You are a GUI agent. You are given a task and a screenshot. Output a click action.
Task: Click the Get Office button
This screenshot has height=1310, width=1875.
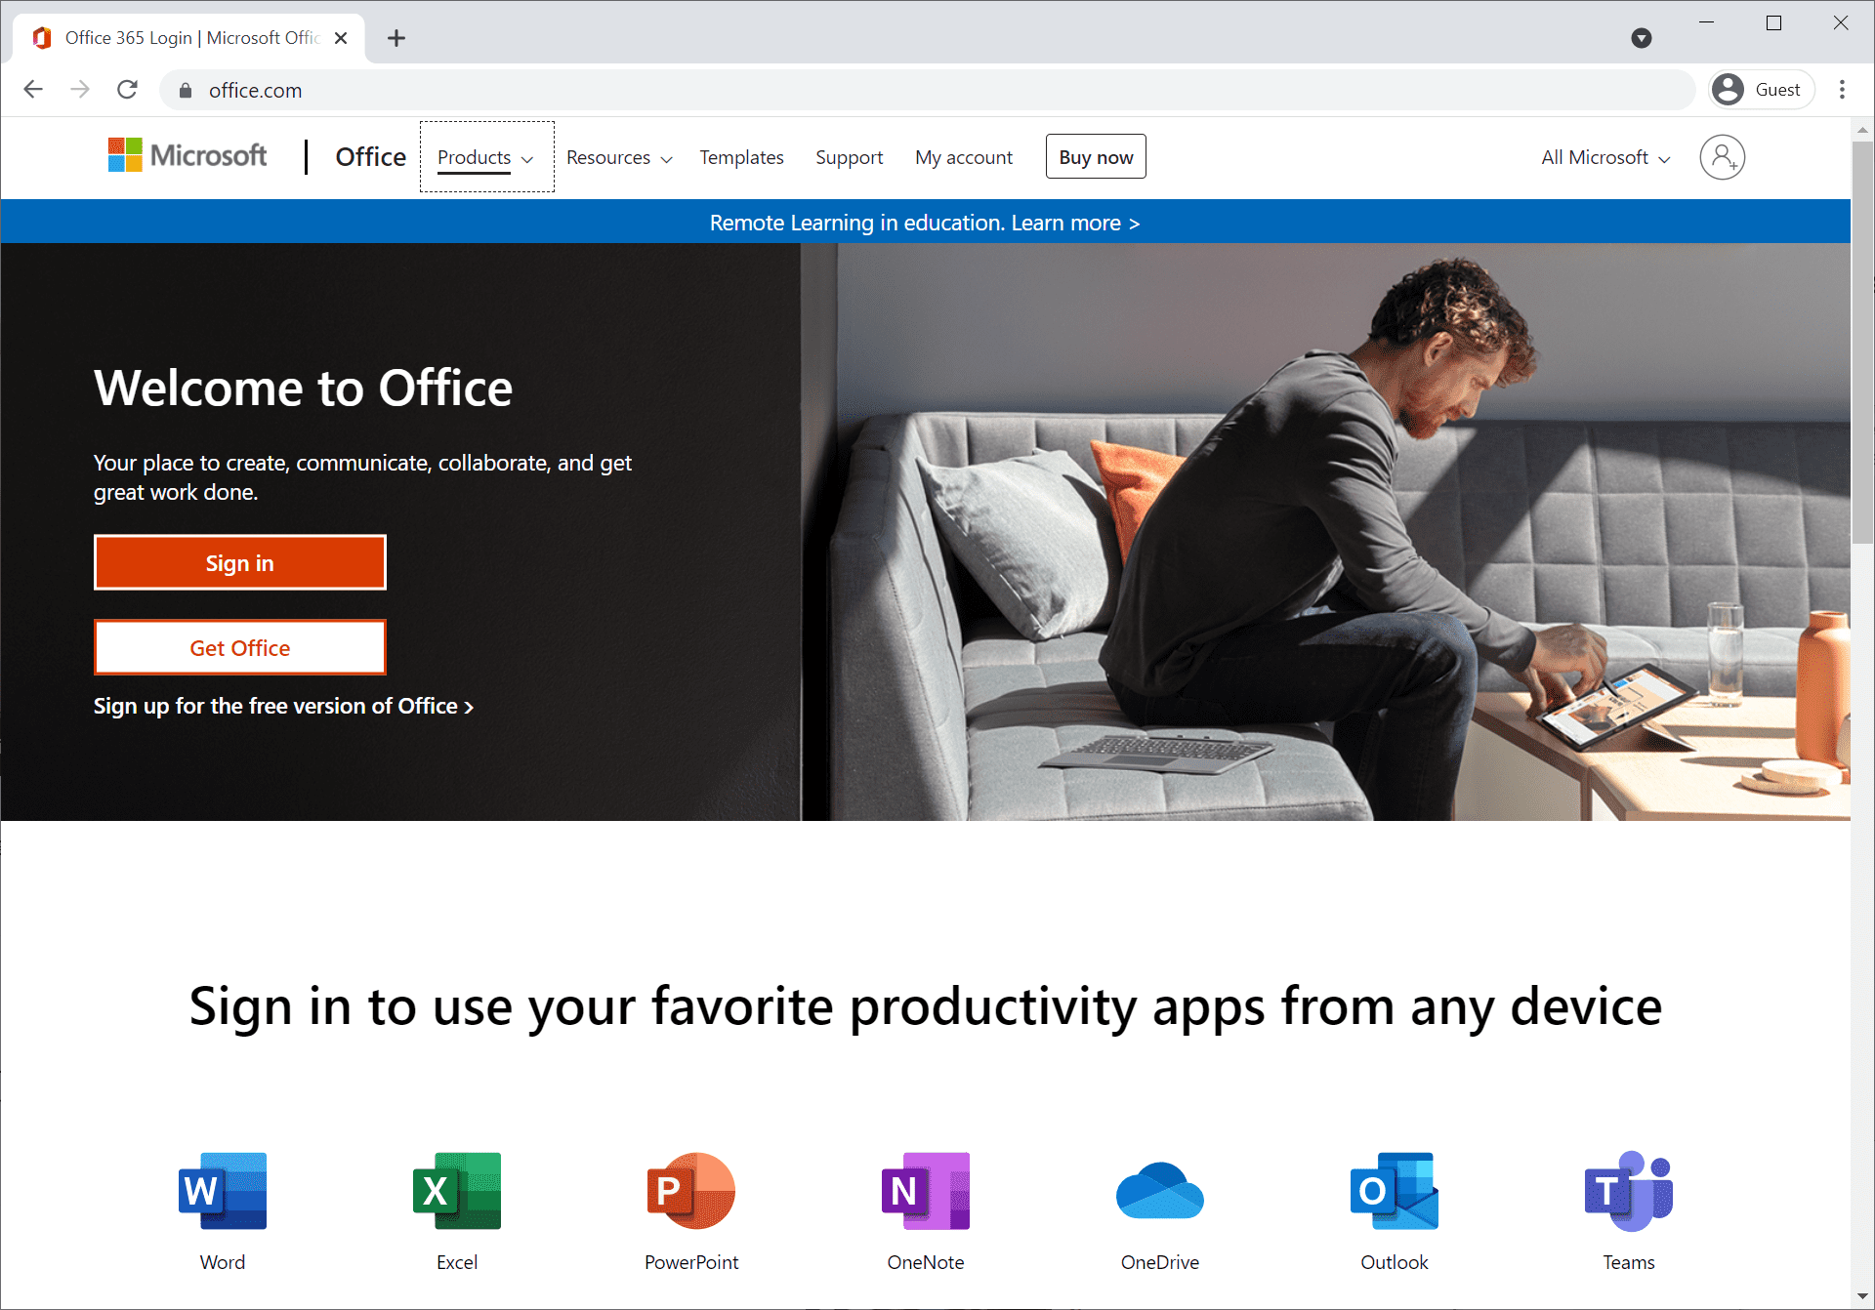(x=239, y=647)
